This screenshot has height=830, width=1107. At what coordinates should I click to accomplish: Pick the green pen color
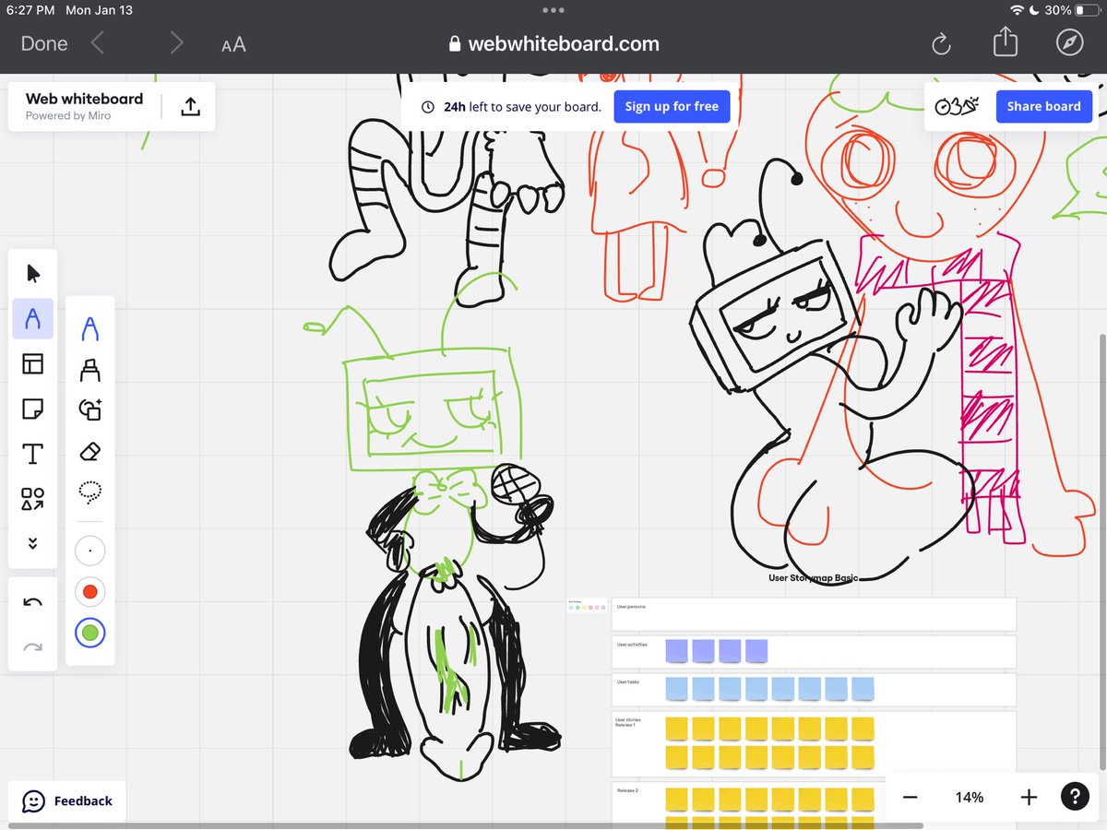[90, 633]
